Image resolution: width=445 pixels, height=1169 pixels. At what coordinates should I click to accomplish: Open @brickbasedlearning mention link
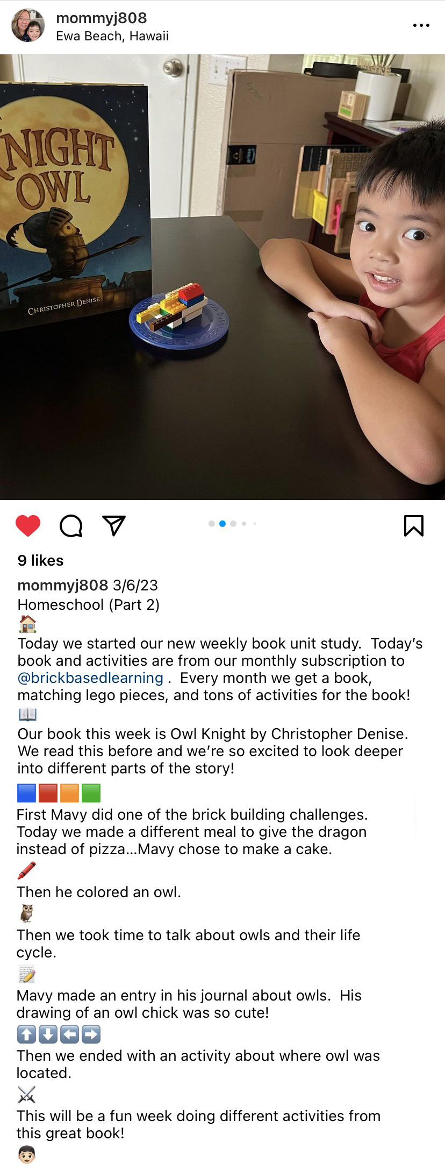[x=90, y=678]
